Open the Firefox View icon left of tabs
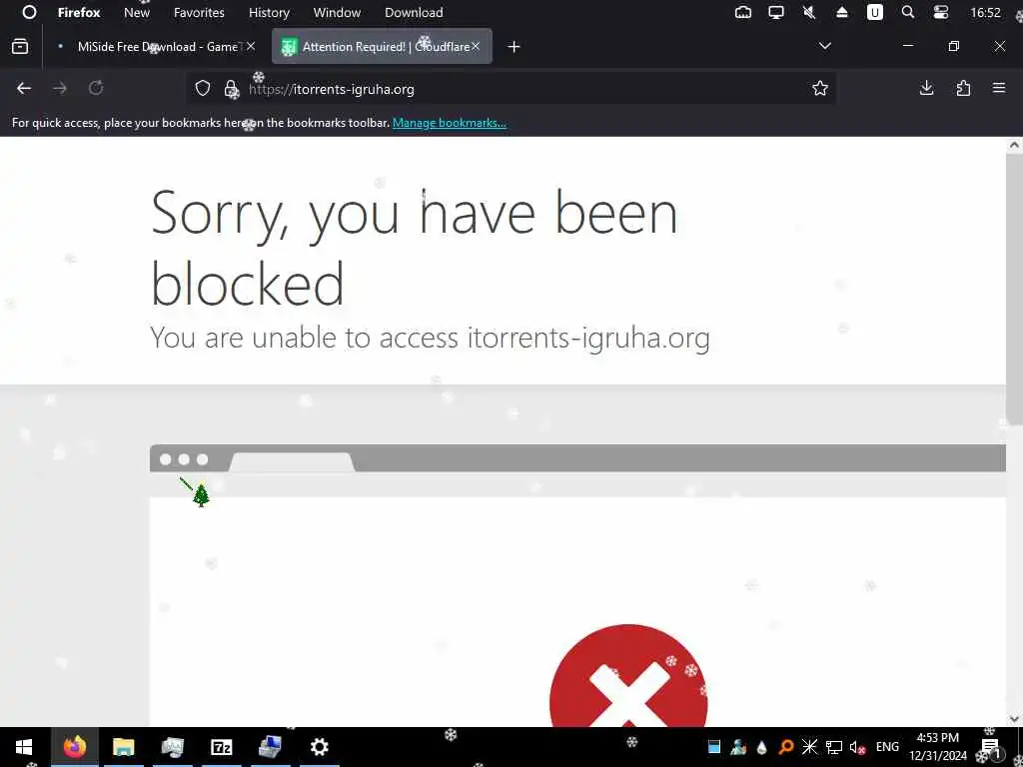 [20, 46]
